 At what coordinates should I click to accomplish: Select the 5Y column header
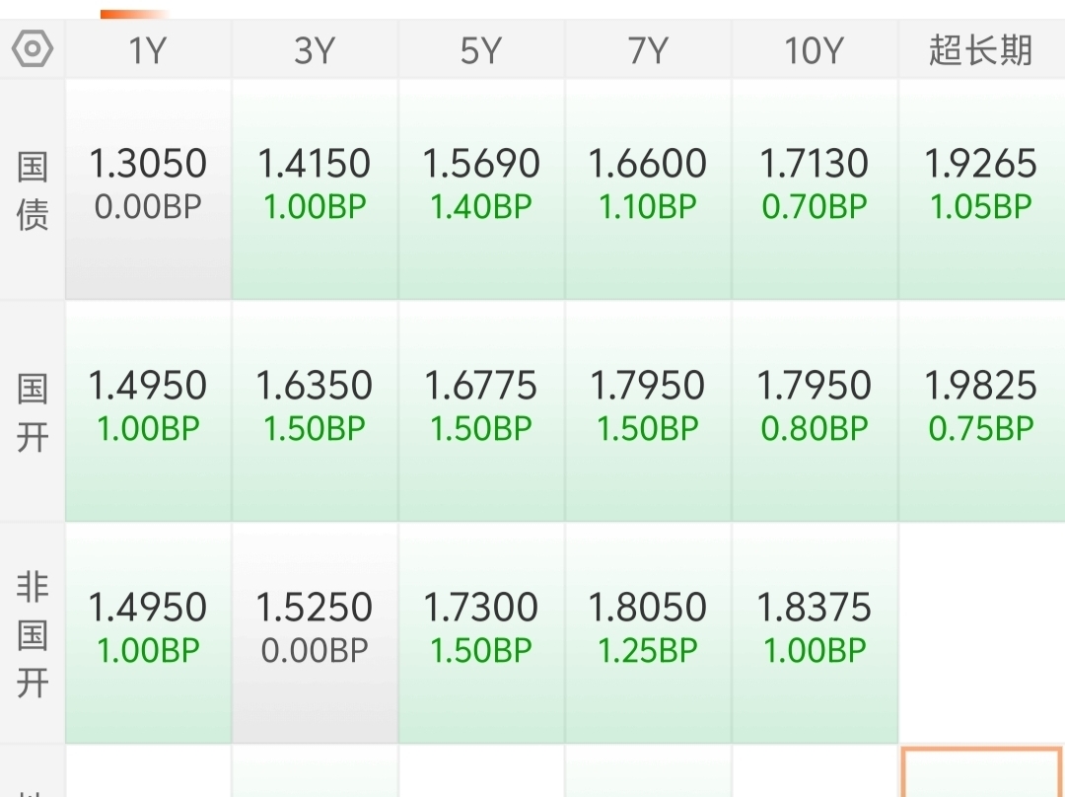(481, 49)
